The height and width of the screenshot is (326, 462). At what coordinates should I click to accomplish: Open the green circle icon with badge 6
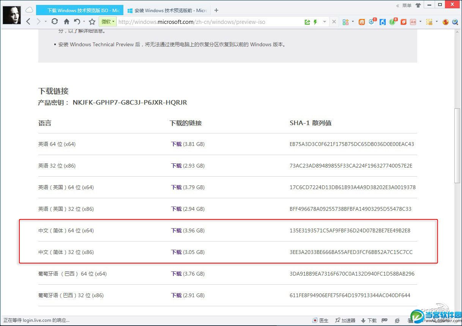coord(393,22)
